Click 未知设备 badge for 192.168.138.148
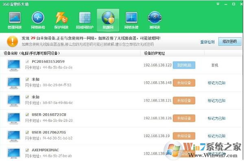244x161 pixels. (184, 83)
